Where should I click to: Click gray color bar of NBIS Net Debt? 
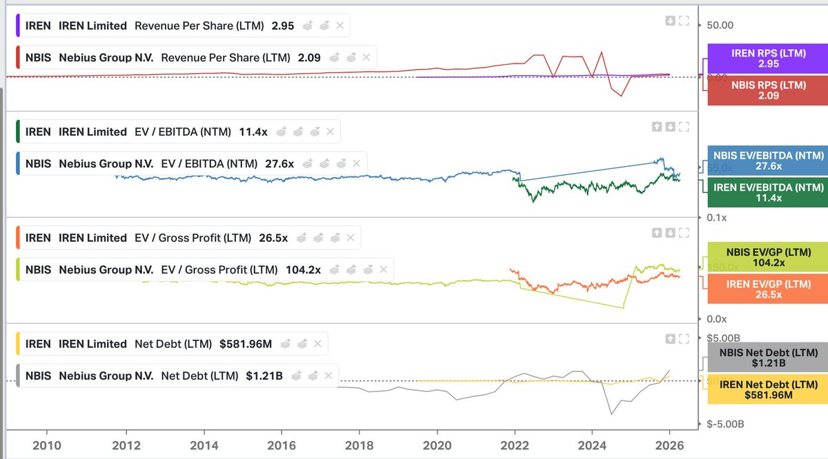pyautogui.click(x=17, y=376)
